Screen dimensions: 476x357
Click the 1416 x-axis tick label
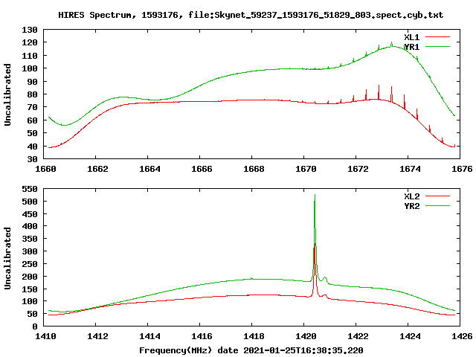[x=202, y=336]
